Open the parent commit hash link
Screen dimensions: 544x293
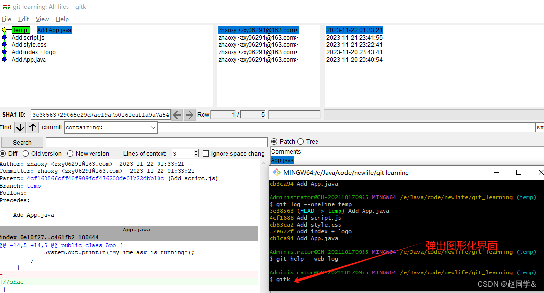click(95, 178)
